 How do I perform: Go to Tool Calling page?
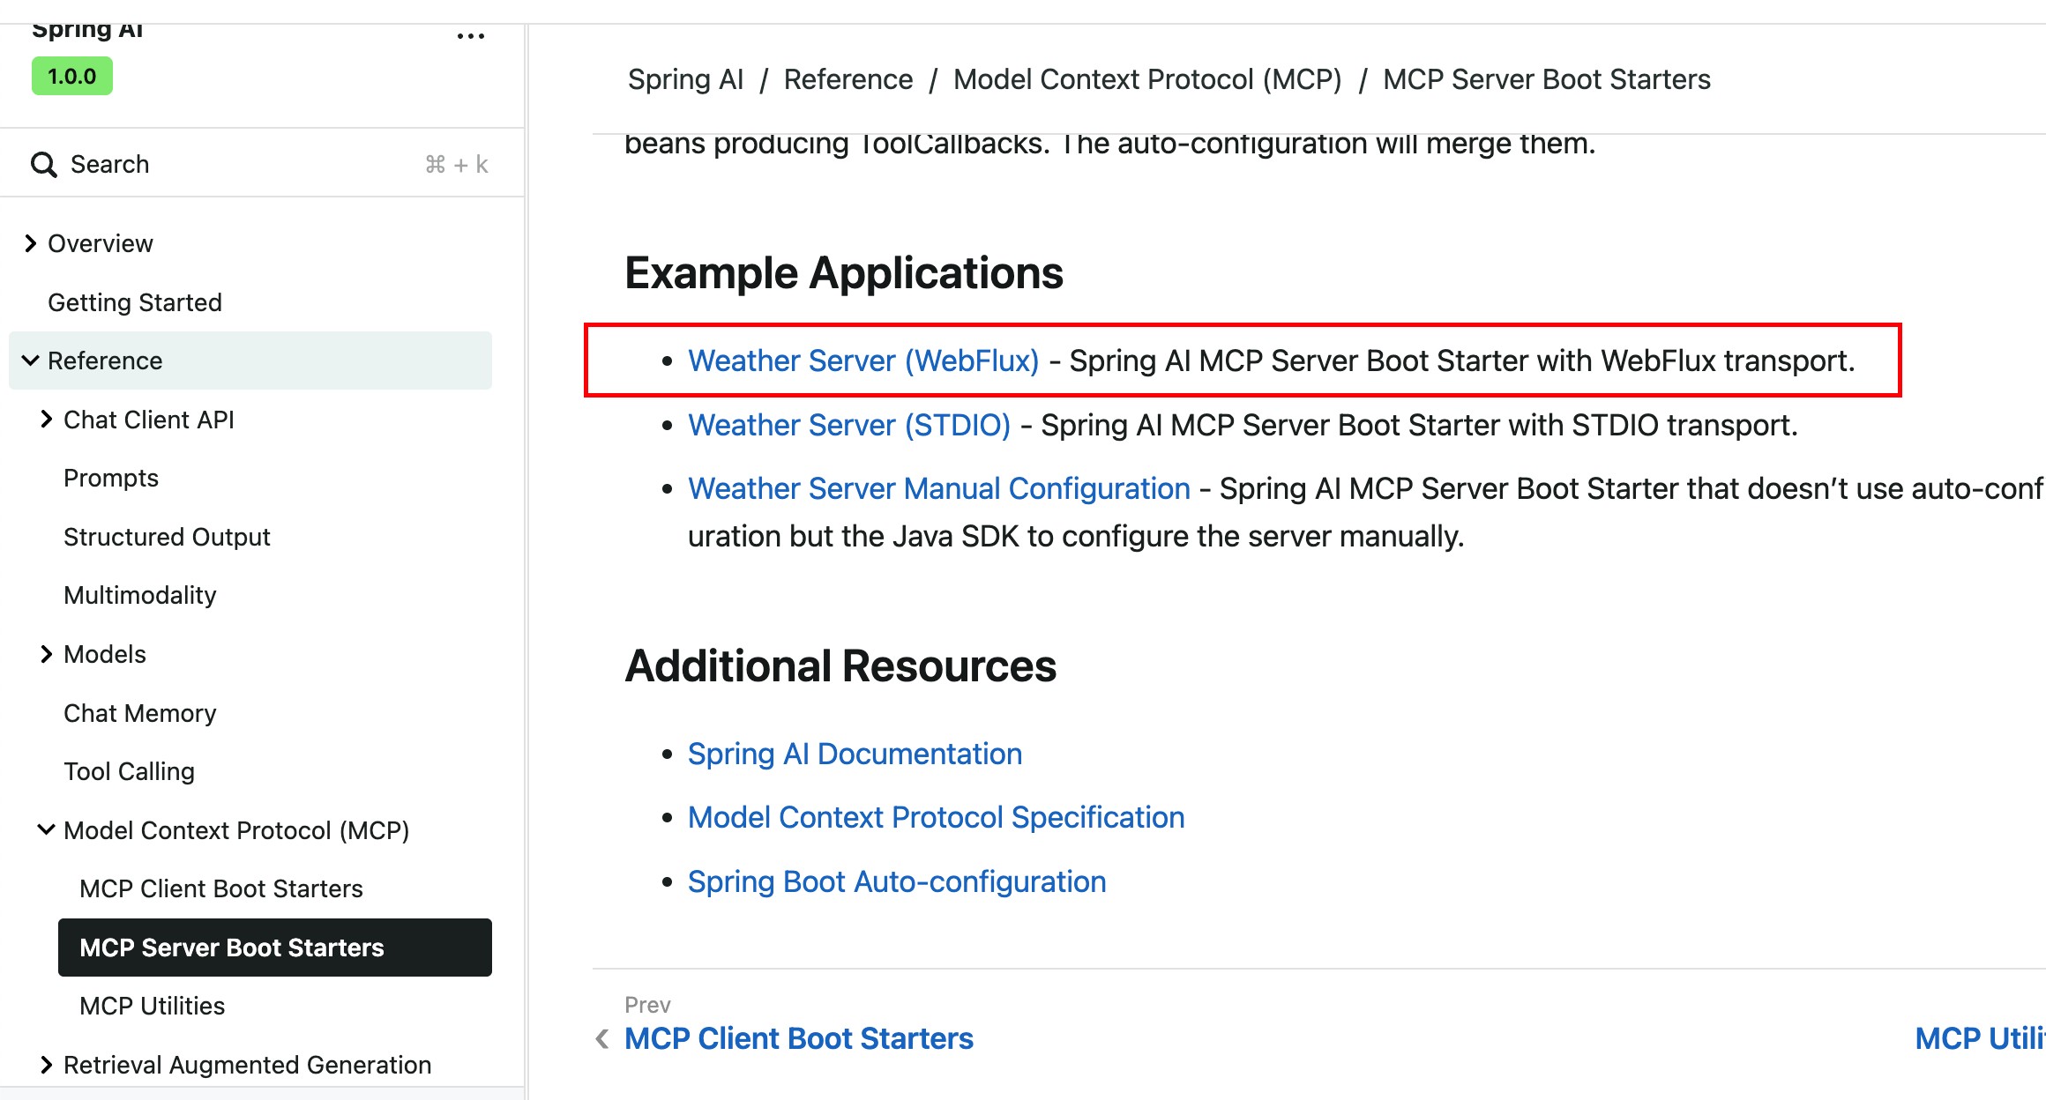[x=130, y=771]
